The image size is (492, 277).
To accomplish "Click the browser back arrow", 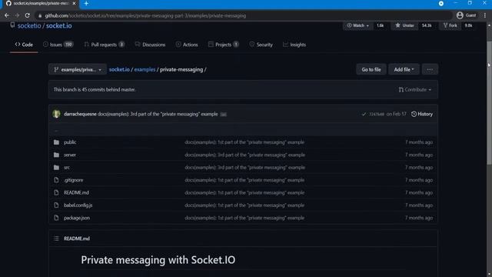I will click(x=7, y=15).
